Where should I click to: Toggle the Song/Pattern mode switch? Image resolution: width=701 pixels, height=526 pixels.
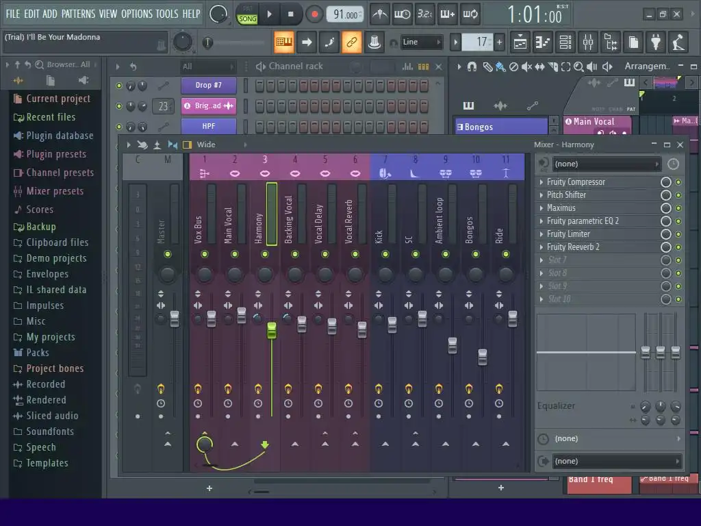[x=247, y=15]
